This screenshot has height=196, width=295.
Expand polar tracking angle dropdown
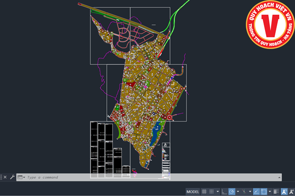click(x=237, y=191)
